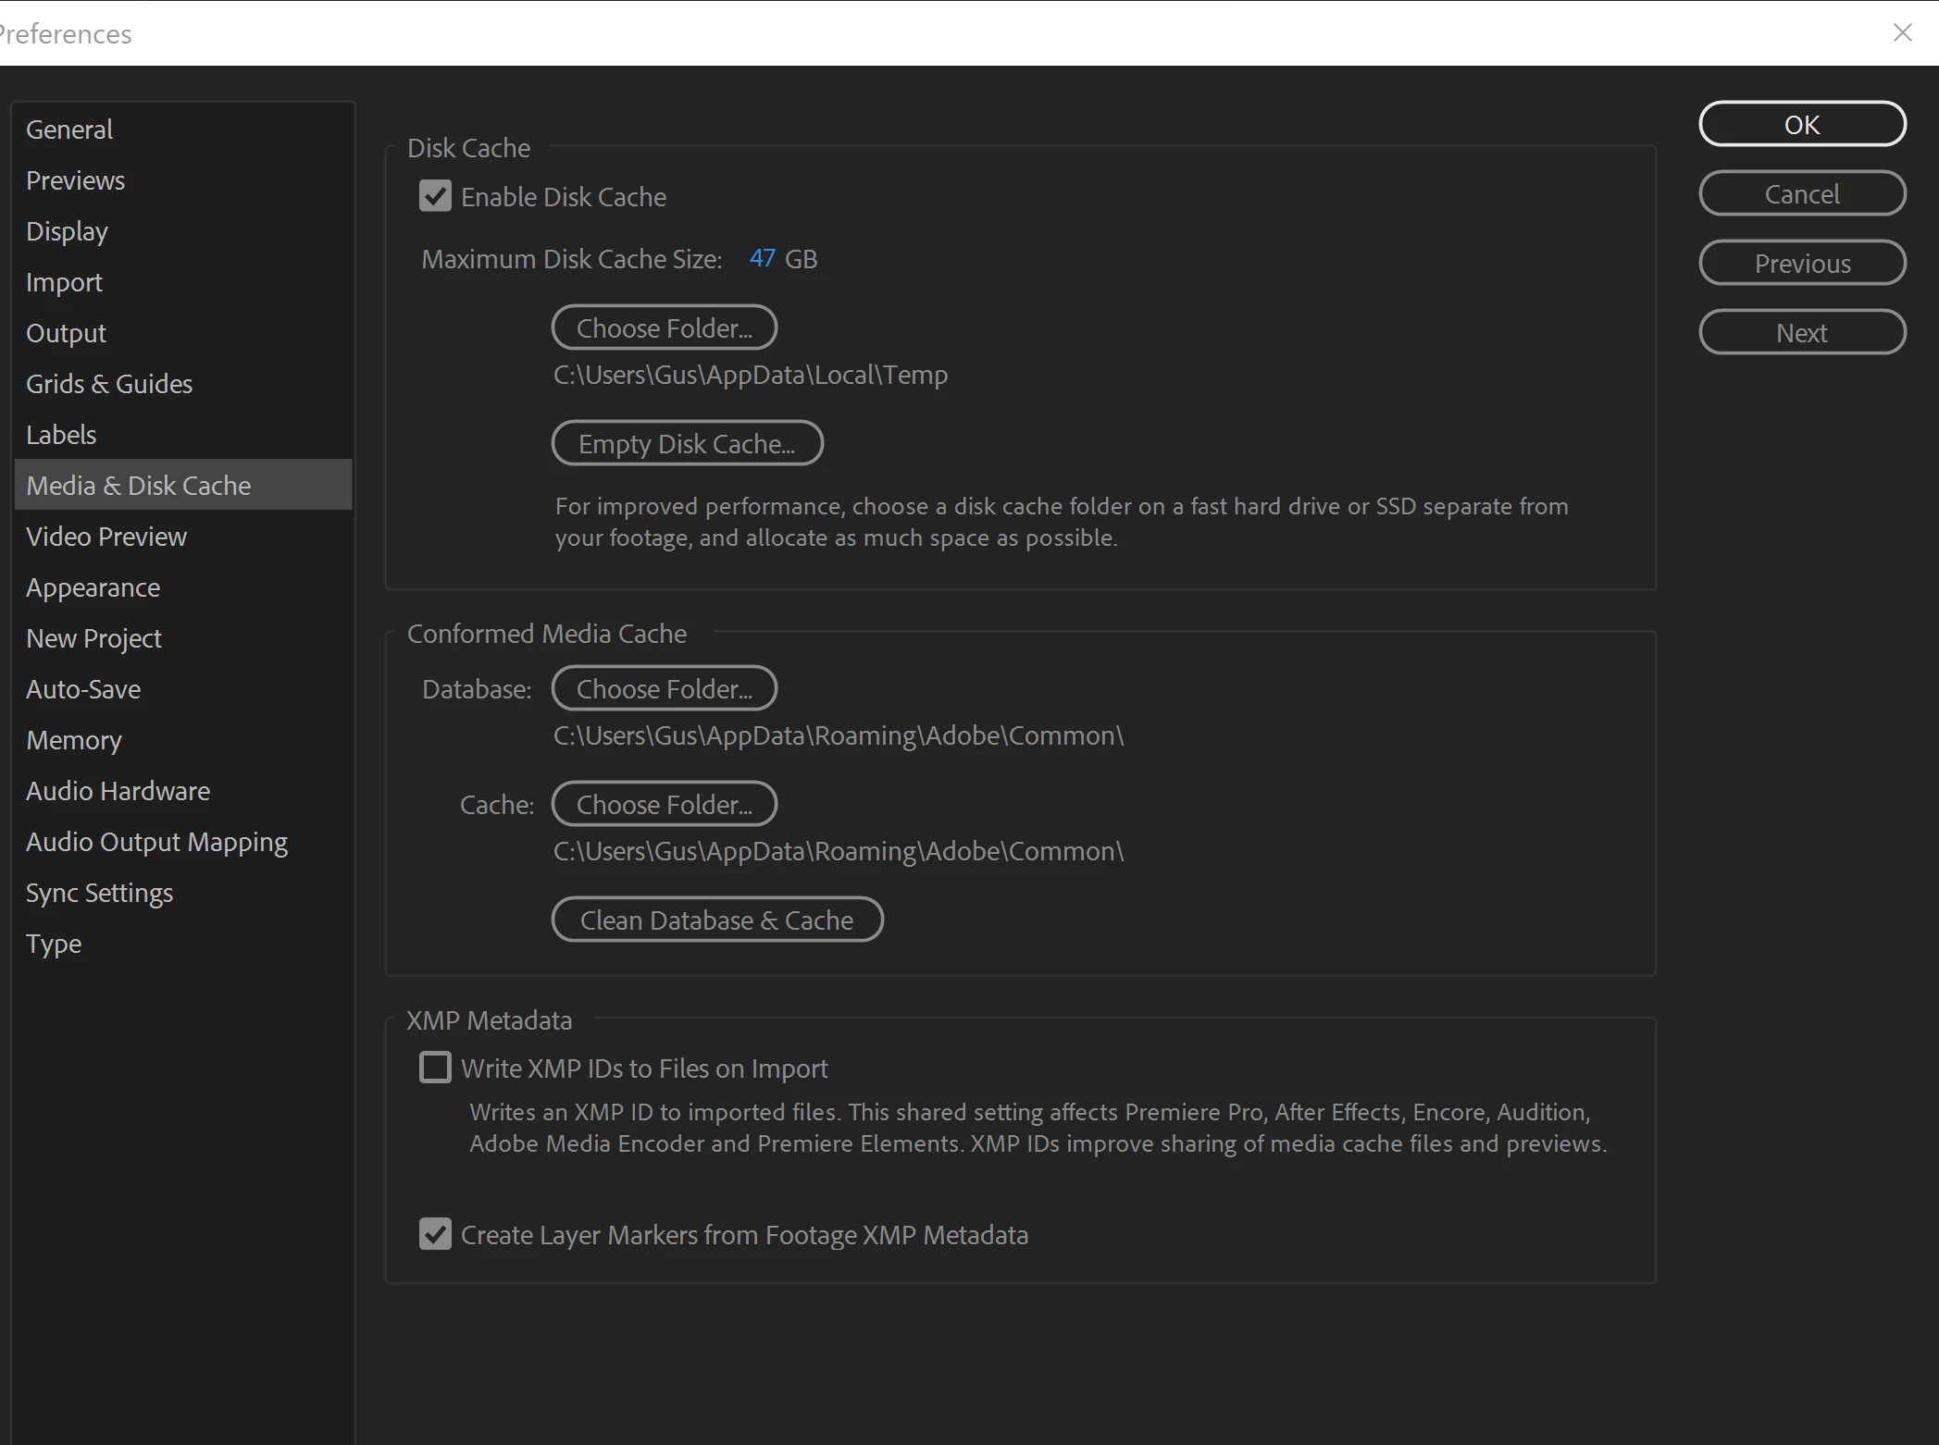Choose folder for Conformed Media Cache
The image size is (1939, 1445).
click(664, 805)
